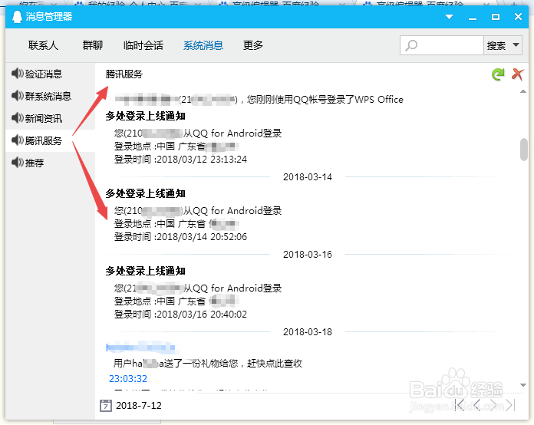This screenshot has height=425, width=534.
Task: Click the date 2018-7-12 at bottom
Action: (139, 406)
